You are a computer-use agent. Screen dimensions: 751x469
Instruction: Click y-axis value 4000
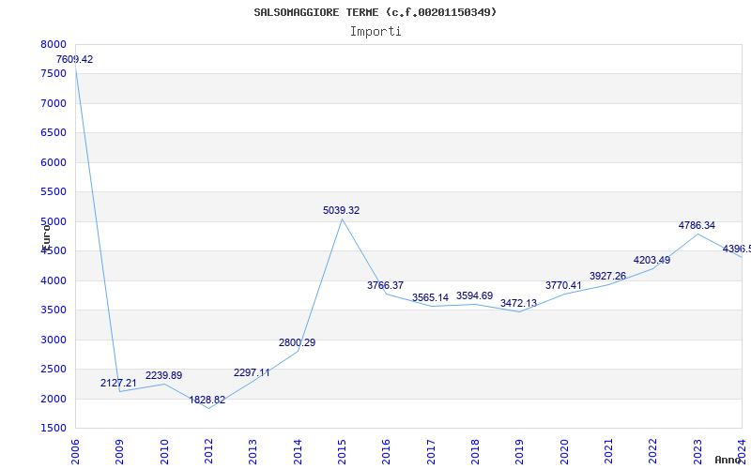point(54,280)
